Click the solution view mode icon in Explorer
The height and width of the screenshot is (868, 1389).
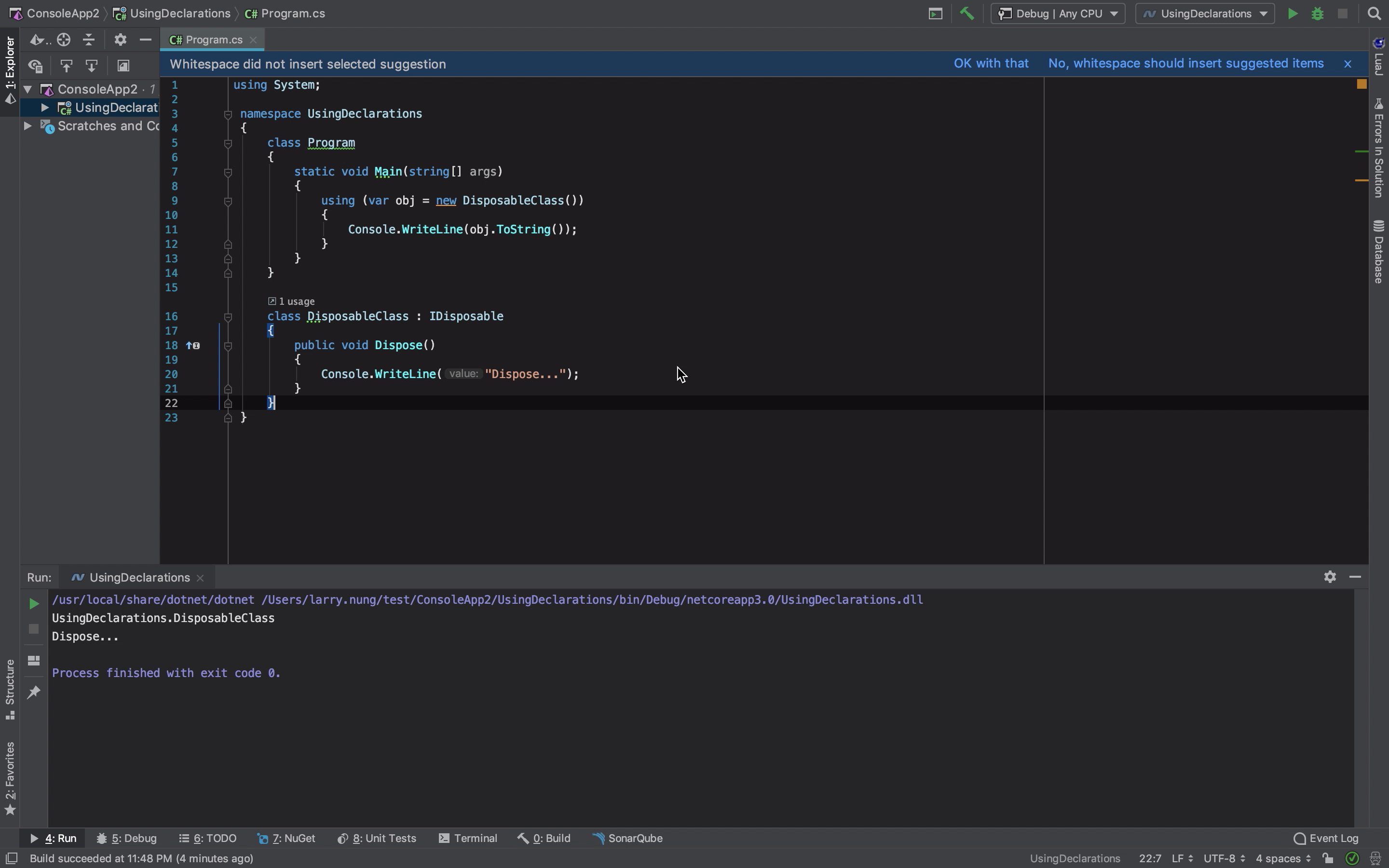[x=39, y=40]
